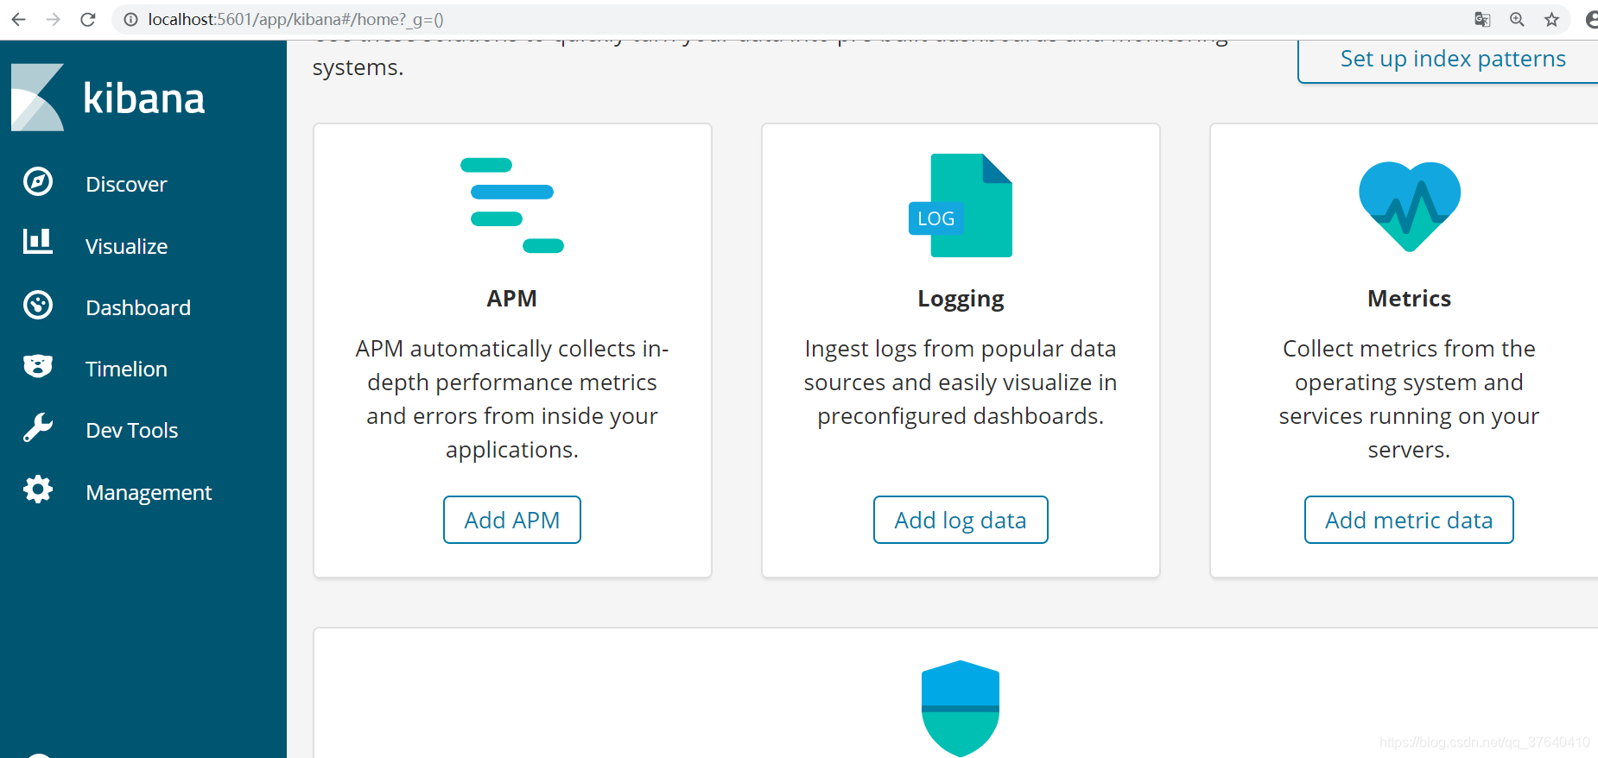Click the Timelion bear face icon
The height and width of the screenshot is (758, 1598).
[38, 367]
